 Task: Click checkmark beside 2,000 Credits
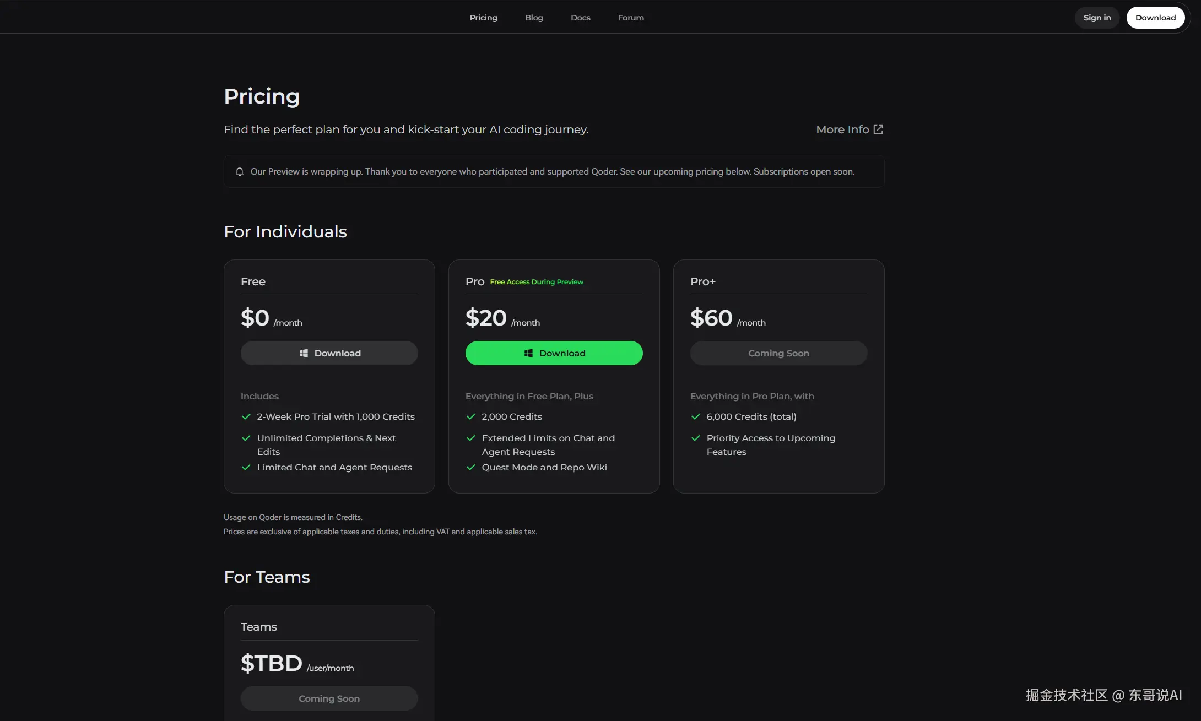[471, 417]
